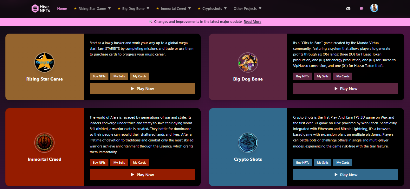Open My Cards for Crypto Shots
The width and height of the screenshot is (410, 189).
[x=343, y=162]
